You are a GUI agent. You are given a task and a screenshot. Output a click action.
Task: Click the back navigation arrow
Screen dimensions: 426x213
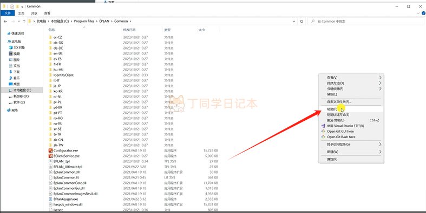[x=5, y=21]
